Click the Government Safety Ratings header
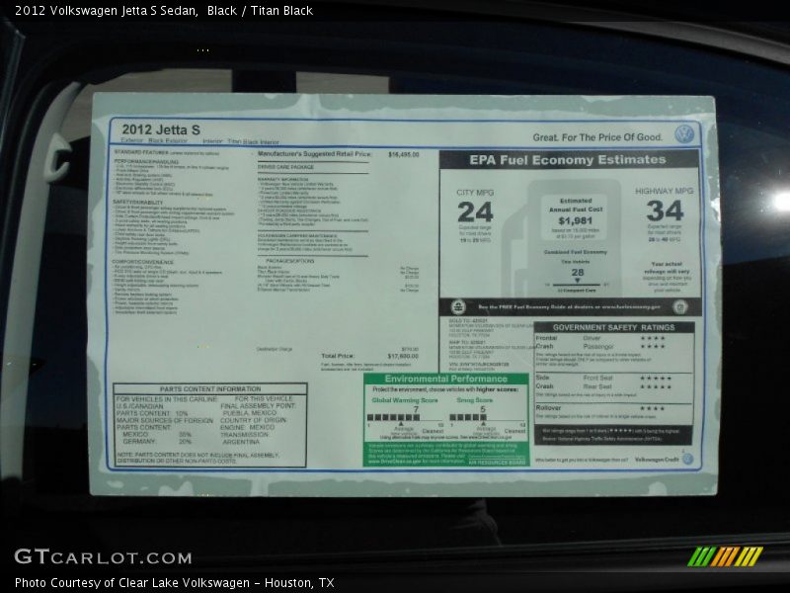This screenshot has height=593, width=790. point(613,327)
